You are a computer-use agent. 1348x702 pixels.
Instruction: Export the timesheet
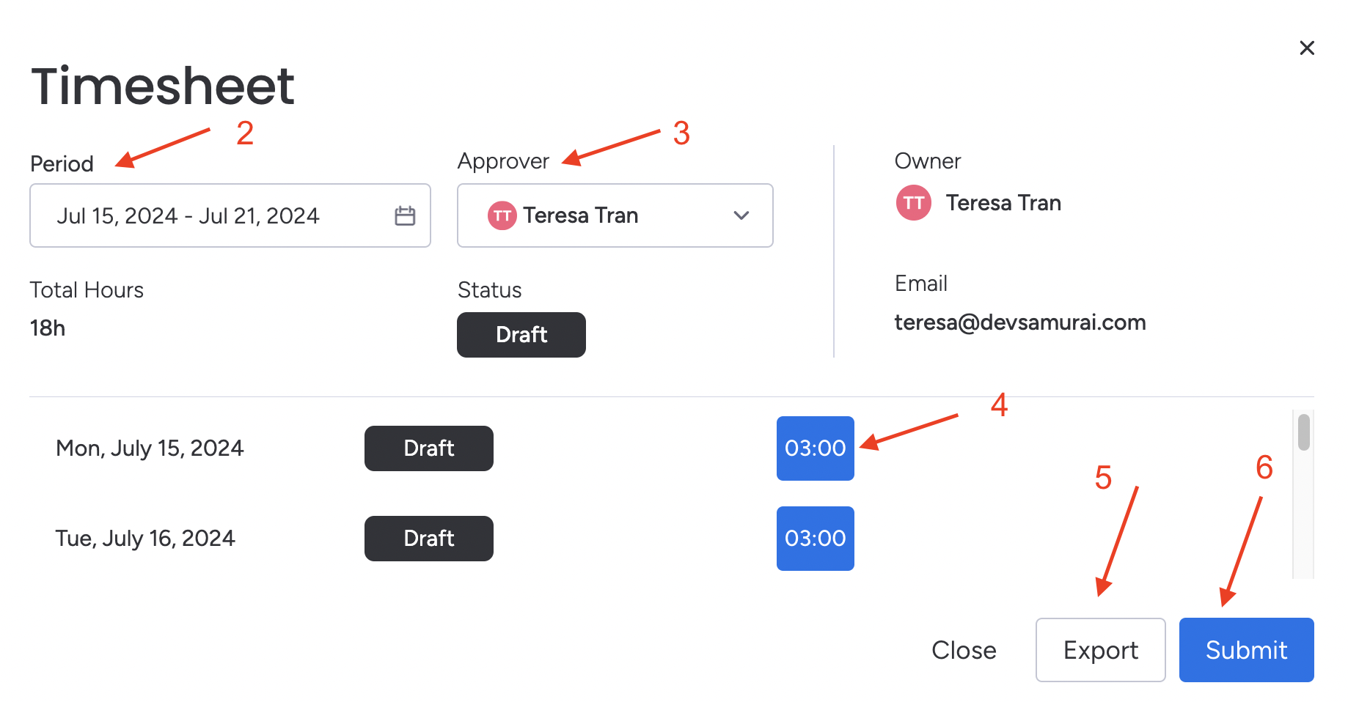(x=1100, y=650)
